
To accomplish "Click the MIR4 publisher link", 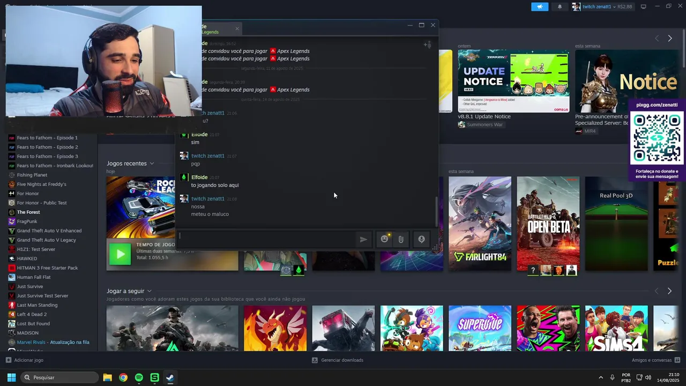I will coord(585,131).
